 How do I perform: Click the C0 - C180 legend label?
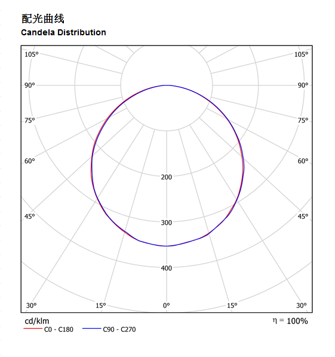[59, 329]
